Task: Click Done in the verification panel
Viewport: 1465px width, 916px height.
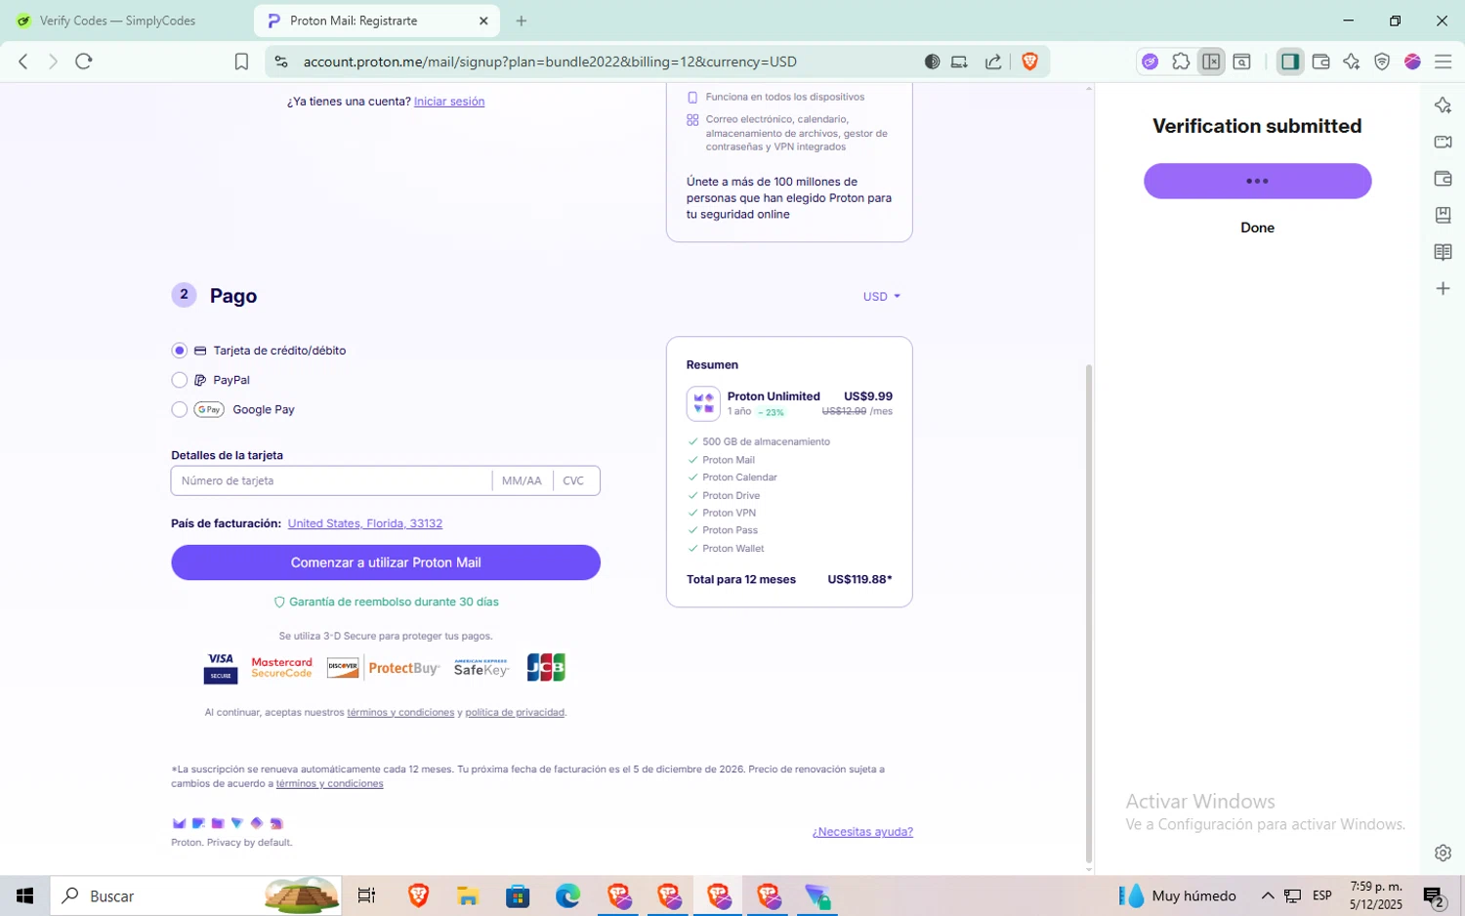Action: [1257, 228]
